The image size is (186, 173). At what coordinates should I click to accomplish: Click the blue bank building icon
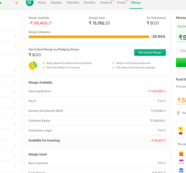(181, 170)
